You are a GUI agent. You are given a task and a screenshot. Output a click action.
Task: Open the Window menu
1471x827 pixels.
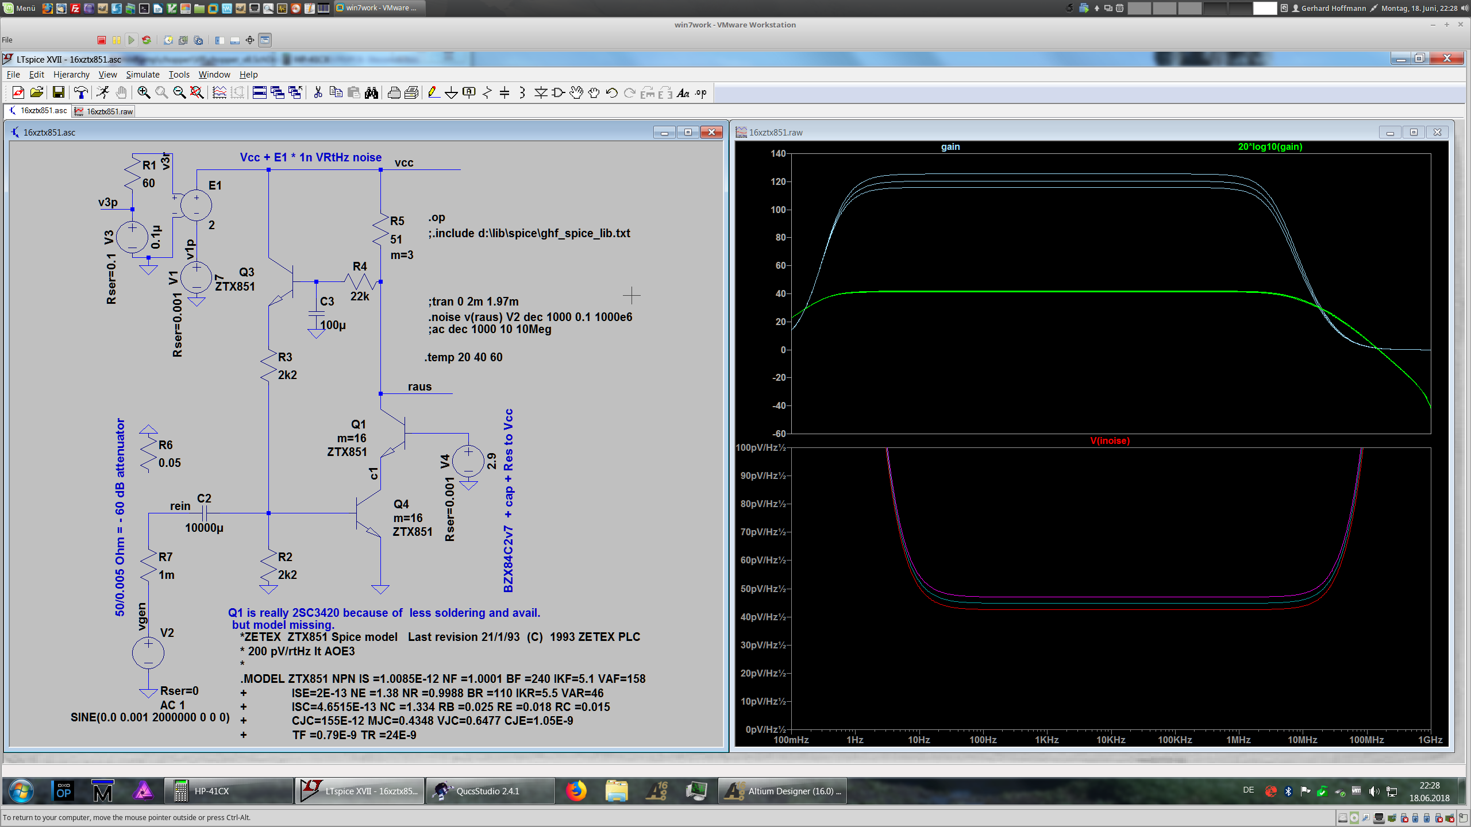(214, 75)
